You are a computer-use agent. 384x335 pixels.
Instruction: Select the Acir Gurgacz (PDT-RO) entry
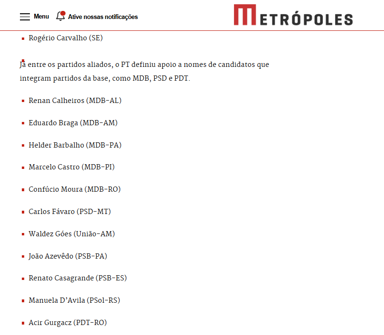67,323
